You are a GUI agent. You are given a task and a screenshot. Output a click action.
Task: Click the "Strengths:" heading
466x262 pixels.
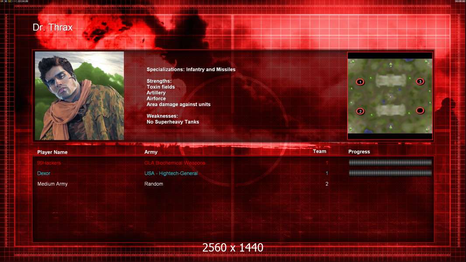coord(159,81)
